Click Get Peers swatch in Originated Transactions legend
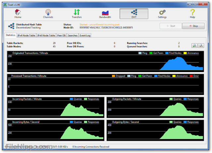The image size is (212, 153). [151, 53]
